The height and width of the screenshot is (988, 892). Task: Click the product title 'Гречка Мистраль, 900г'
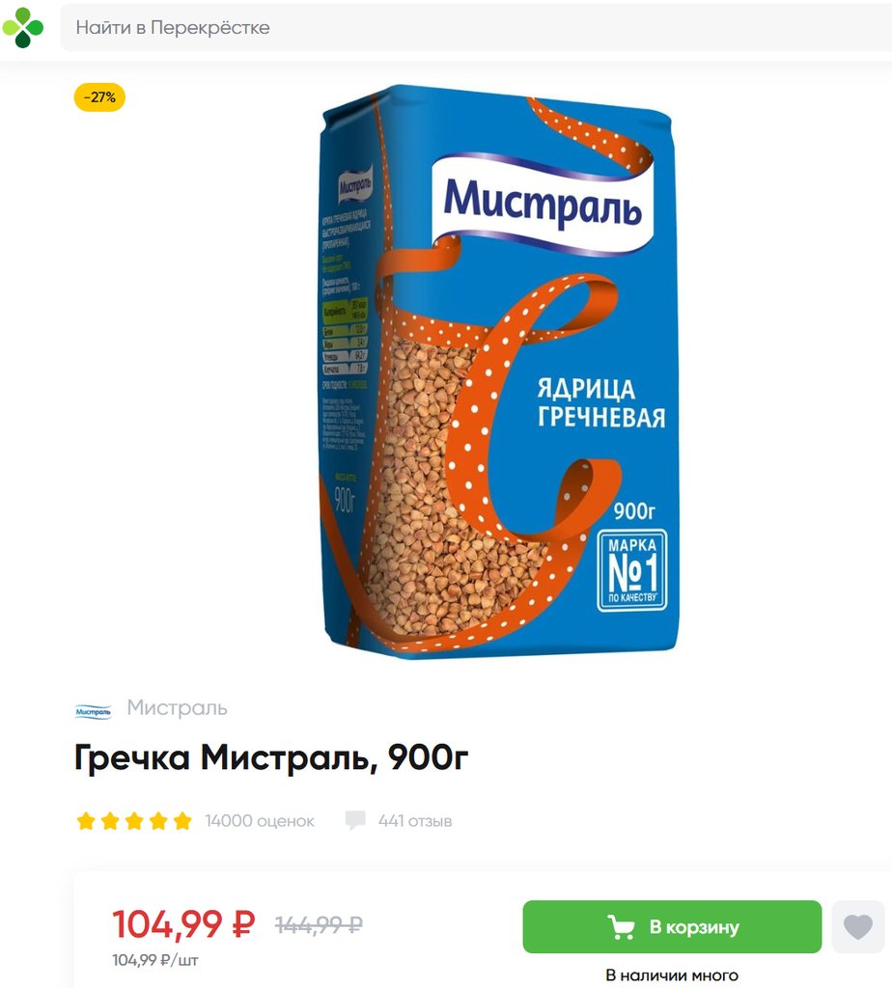tap(271, 756)
